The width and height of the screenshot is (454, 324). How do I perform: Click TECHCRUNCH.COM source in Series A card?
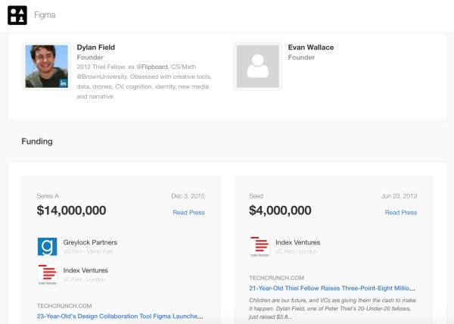pyautogui.click(x=64, y=306)
